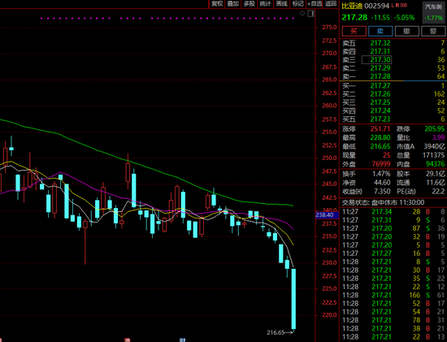Viewport: 447px width, 342px height.
Task: Add stock to watchlist with +自选
Action: coord(315,4)
